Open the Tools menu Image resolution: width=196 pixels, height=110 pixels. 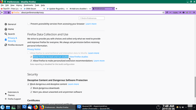[x=37, y=5]
